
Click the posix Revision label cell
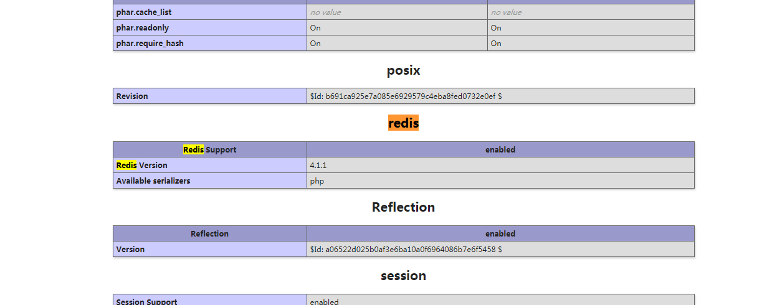(132, 96)
